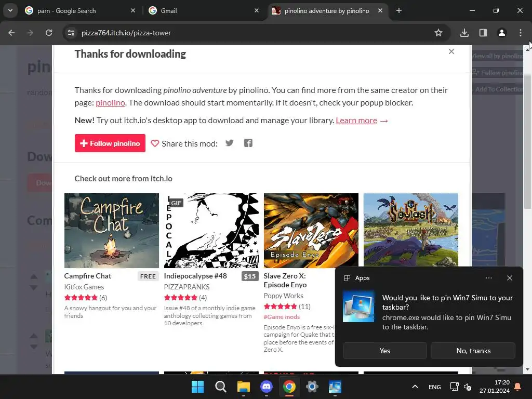532x399 pixels.
Task: Visit the Kitfox Games author link
Action: 84,287
